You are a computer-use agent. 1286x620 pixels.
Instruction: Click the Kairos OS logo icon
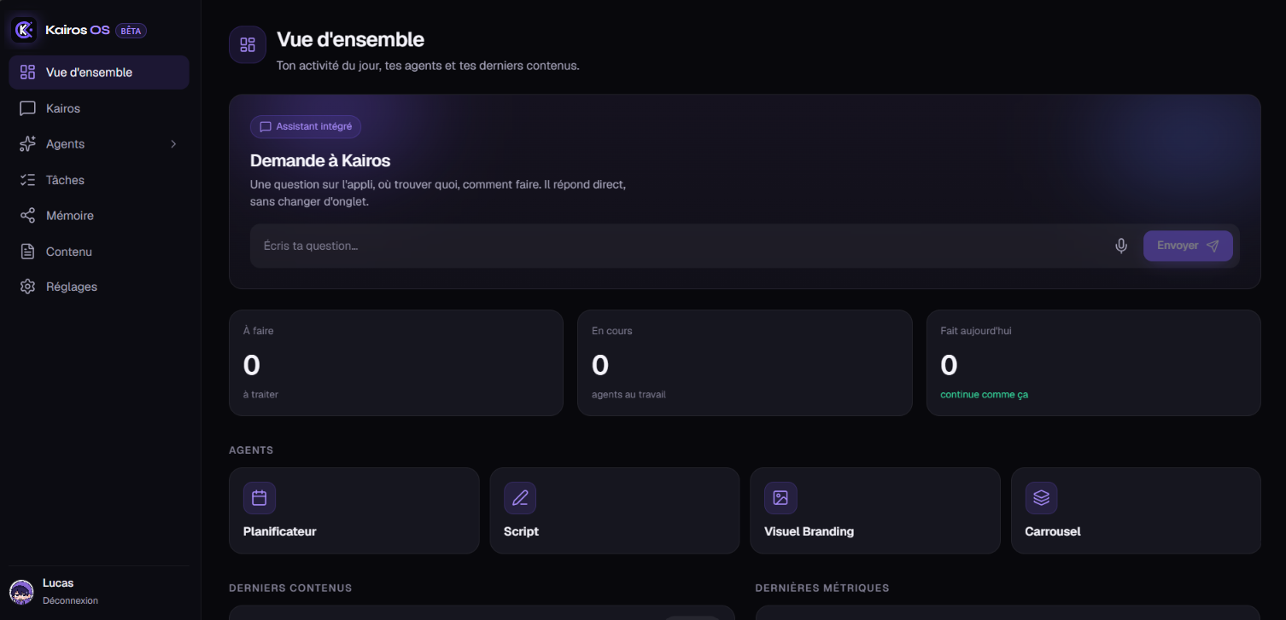(x=24, y=30)
